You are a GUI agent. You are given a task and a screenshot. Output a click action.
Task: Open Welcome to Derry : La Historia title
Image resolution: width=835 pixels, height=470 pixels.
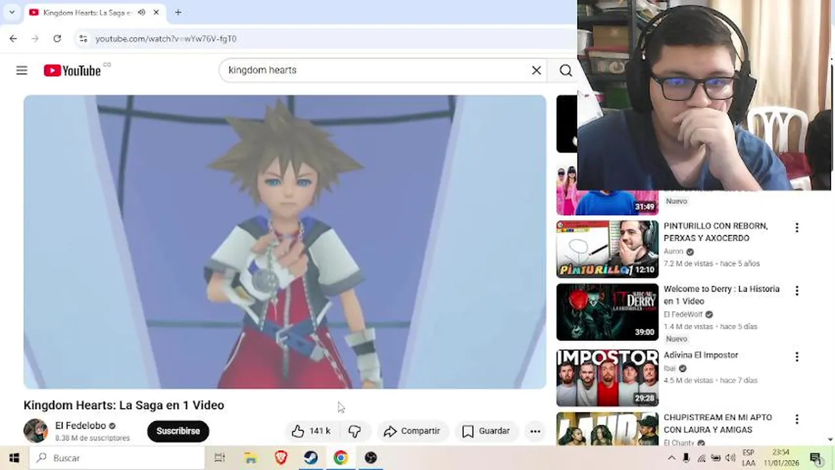pyautogui.click(x=721, y=295)
